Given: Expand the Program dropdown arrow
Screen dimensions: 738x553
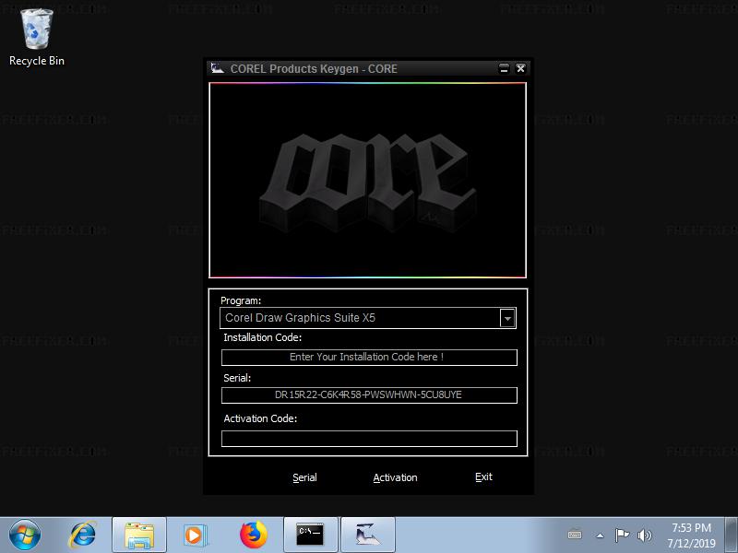Looking at the screenshot, I should (507, 318).
